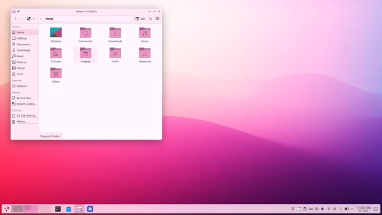
Task: Open the Dolphin window menu icon in titlebar
Action: pos(13,11)
